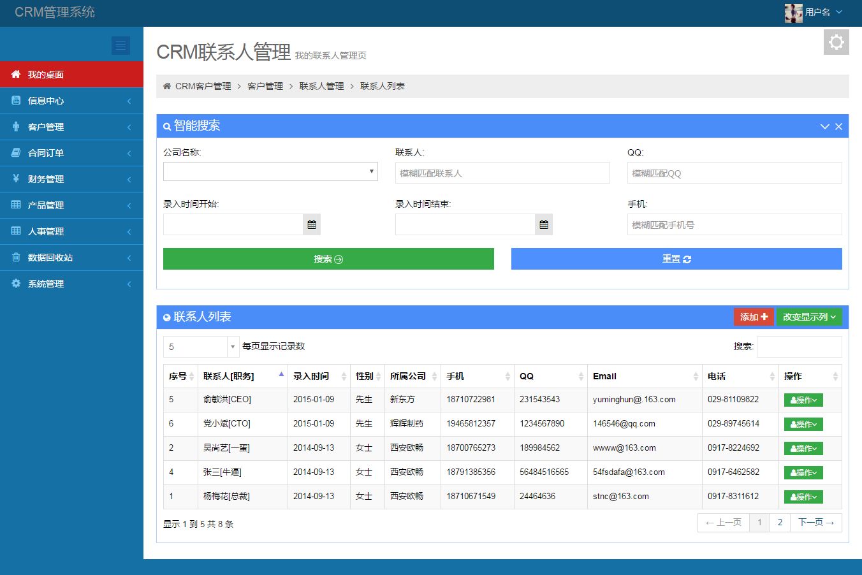Screen dimensions: 862x575
Task: Click the 录入时间开始 date field
Action: click(233, 224)
